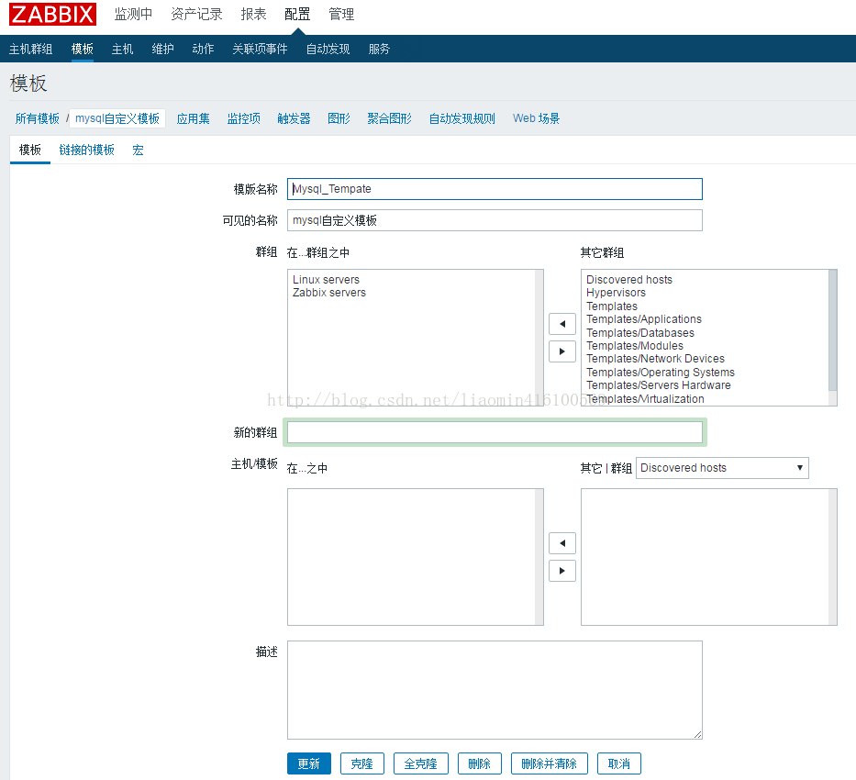The height and width of the screenshot is (780, 856).
Task: Select Linux servers in group list
Action: [x=326, y=280]
